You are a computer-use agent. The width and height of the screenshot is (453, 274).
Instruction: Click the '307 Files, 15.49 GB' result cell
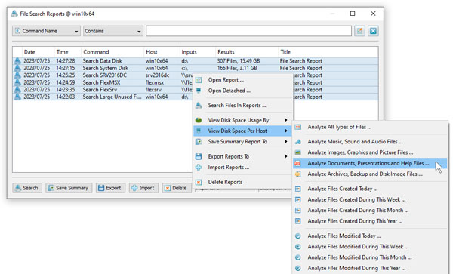(239, 61)
